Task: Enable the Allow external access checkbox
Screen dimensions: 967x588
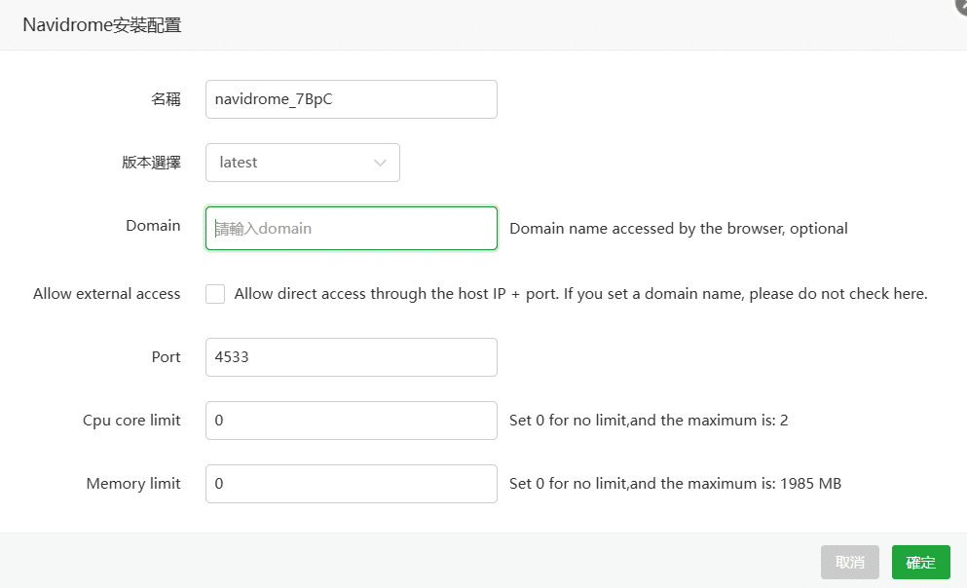Action: (215, 294)
